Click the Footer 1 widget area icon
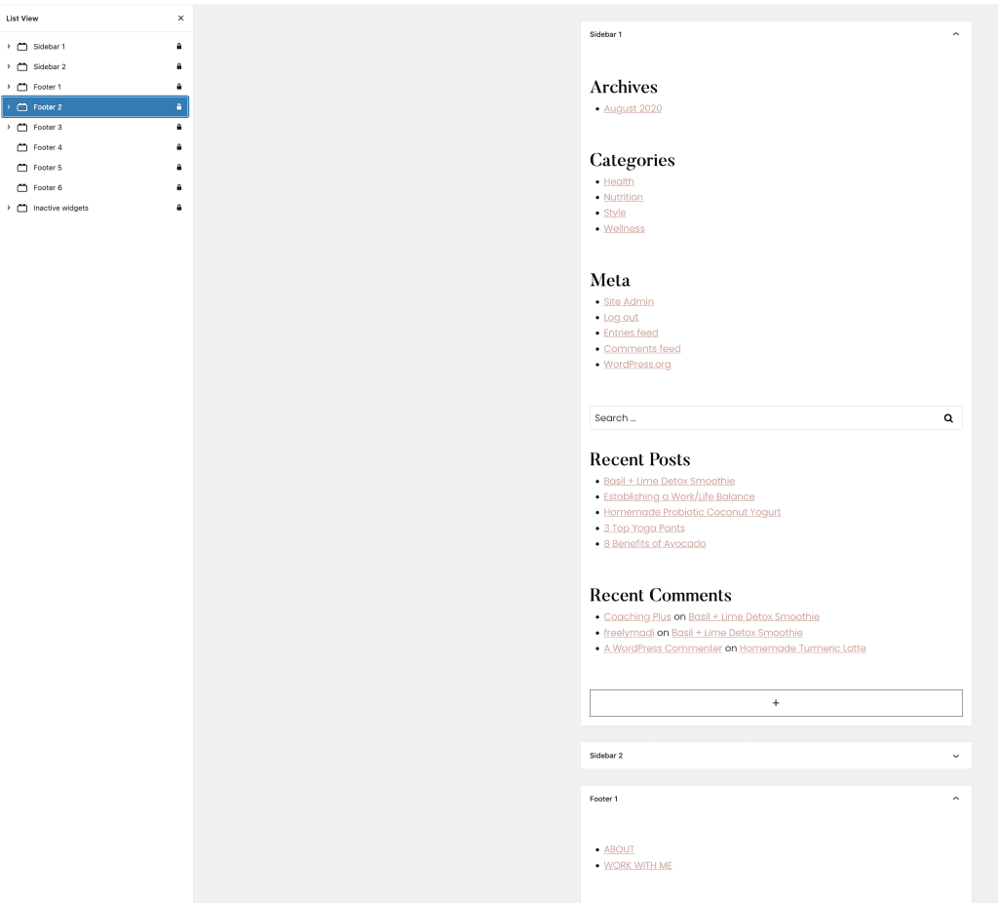 [x=22, y=87]
